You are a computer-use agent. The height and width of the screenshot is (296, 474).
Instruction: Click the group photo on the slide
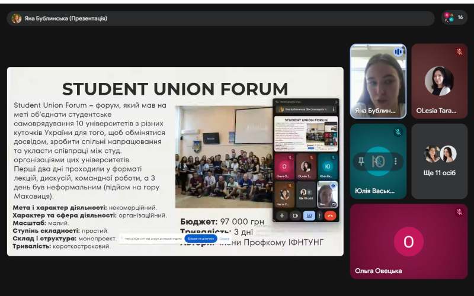(224, 157)
